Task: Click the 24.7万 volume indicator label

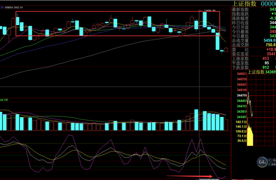Action: (4, 100)
